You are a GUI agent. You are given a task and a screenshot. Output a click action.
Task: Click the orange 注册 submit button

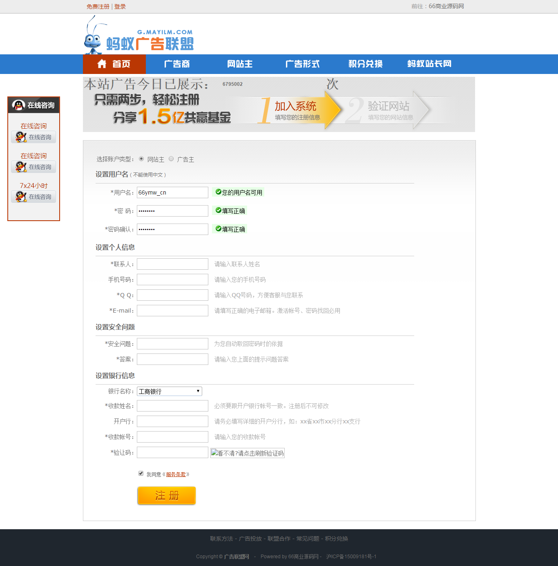[x=167, y=496]
